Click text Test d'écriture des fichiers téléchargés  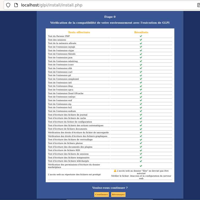[x=69, y=161]
